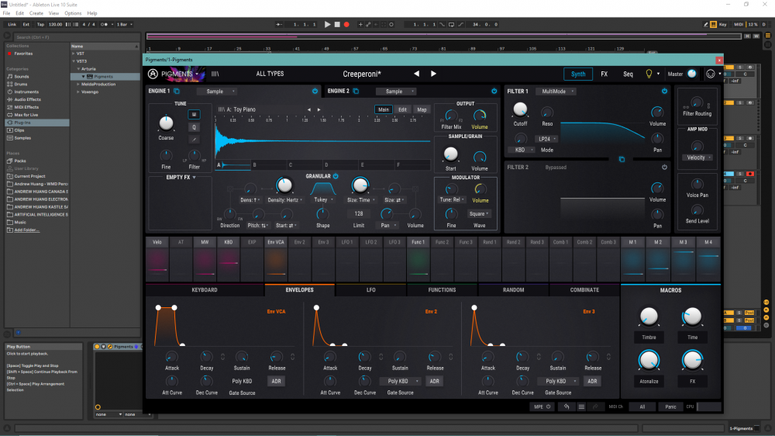The height and width of the screenshot is (436, 775).
Task: Click the Pigments undo arrow icon
Action: [x=567, y=407]
